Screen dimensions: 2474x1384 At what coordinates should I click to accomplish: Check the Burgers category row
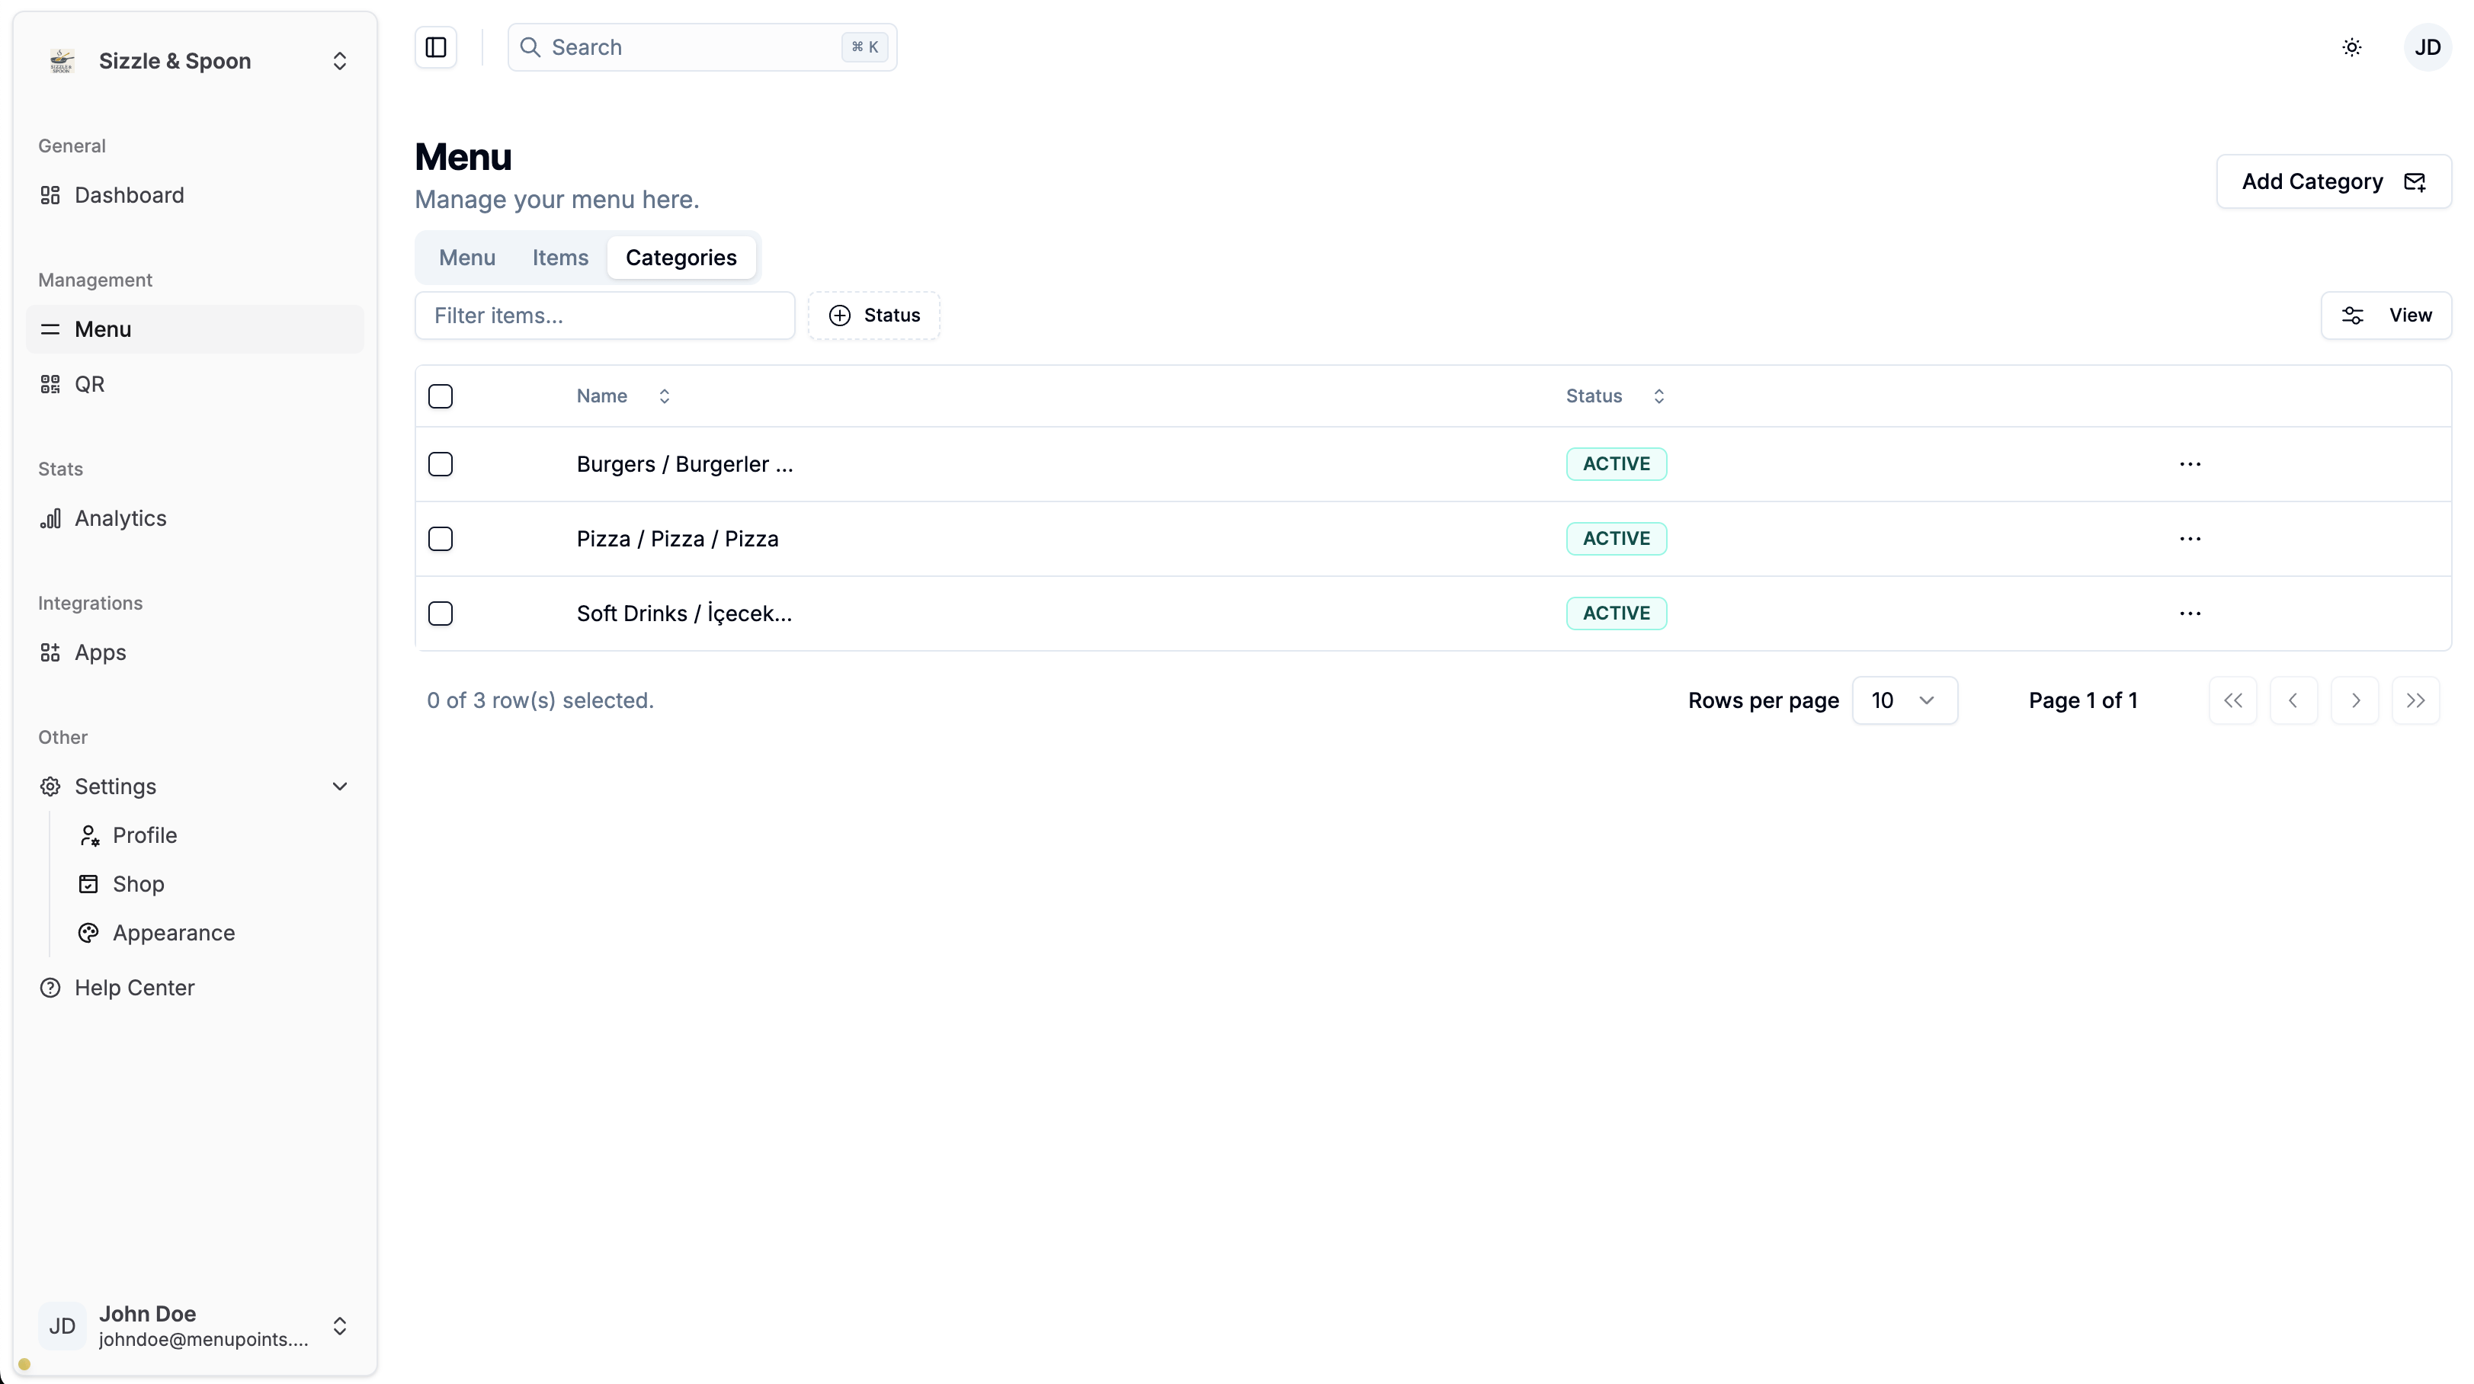tap(440, 464)
